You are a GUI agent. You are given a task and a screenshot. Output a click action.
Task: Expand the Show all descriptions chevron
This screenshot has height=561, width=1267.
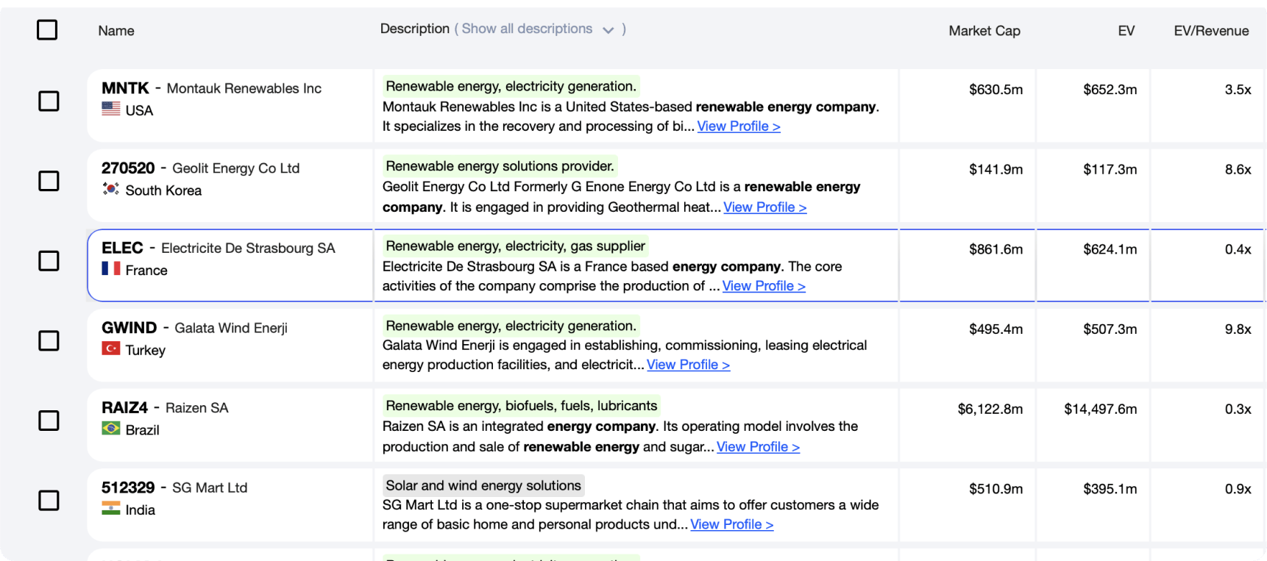[x=608, y=30]
